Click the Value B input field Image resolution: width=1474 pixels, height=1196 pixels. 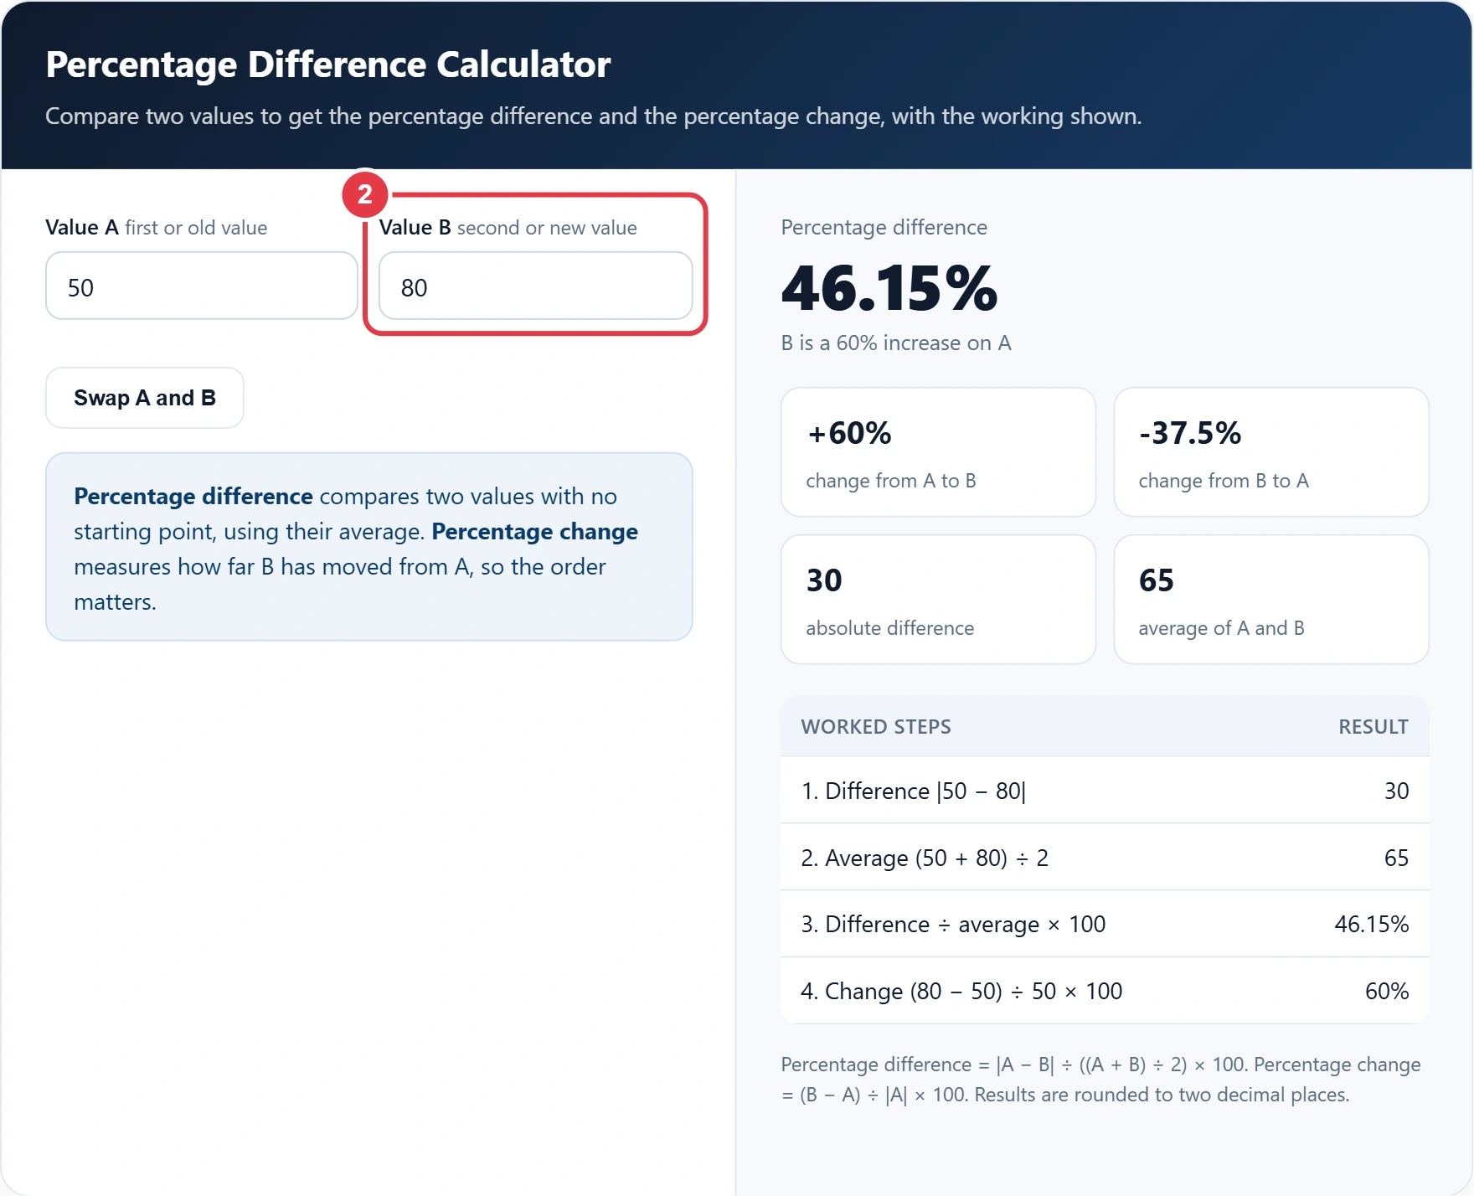tap(536, 286)
